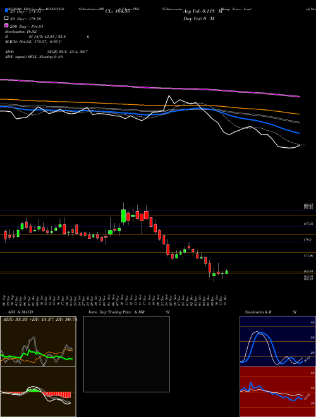Open the ADX indicator chart panel
The height and width of the screenshot is (417, 316).
click(x=38, y=341)
